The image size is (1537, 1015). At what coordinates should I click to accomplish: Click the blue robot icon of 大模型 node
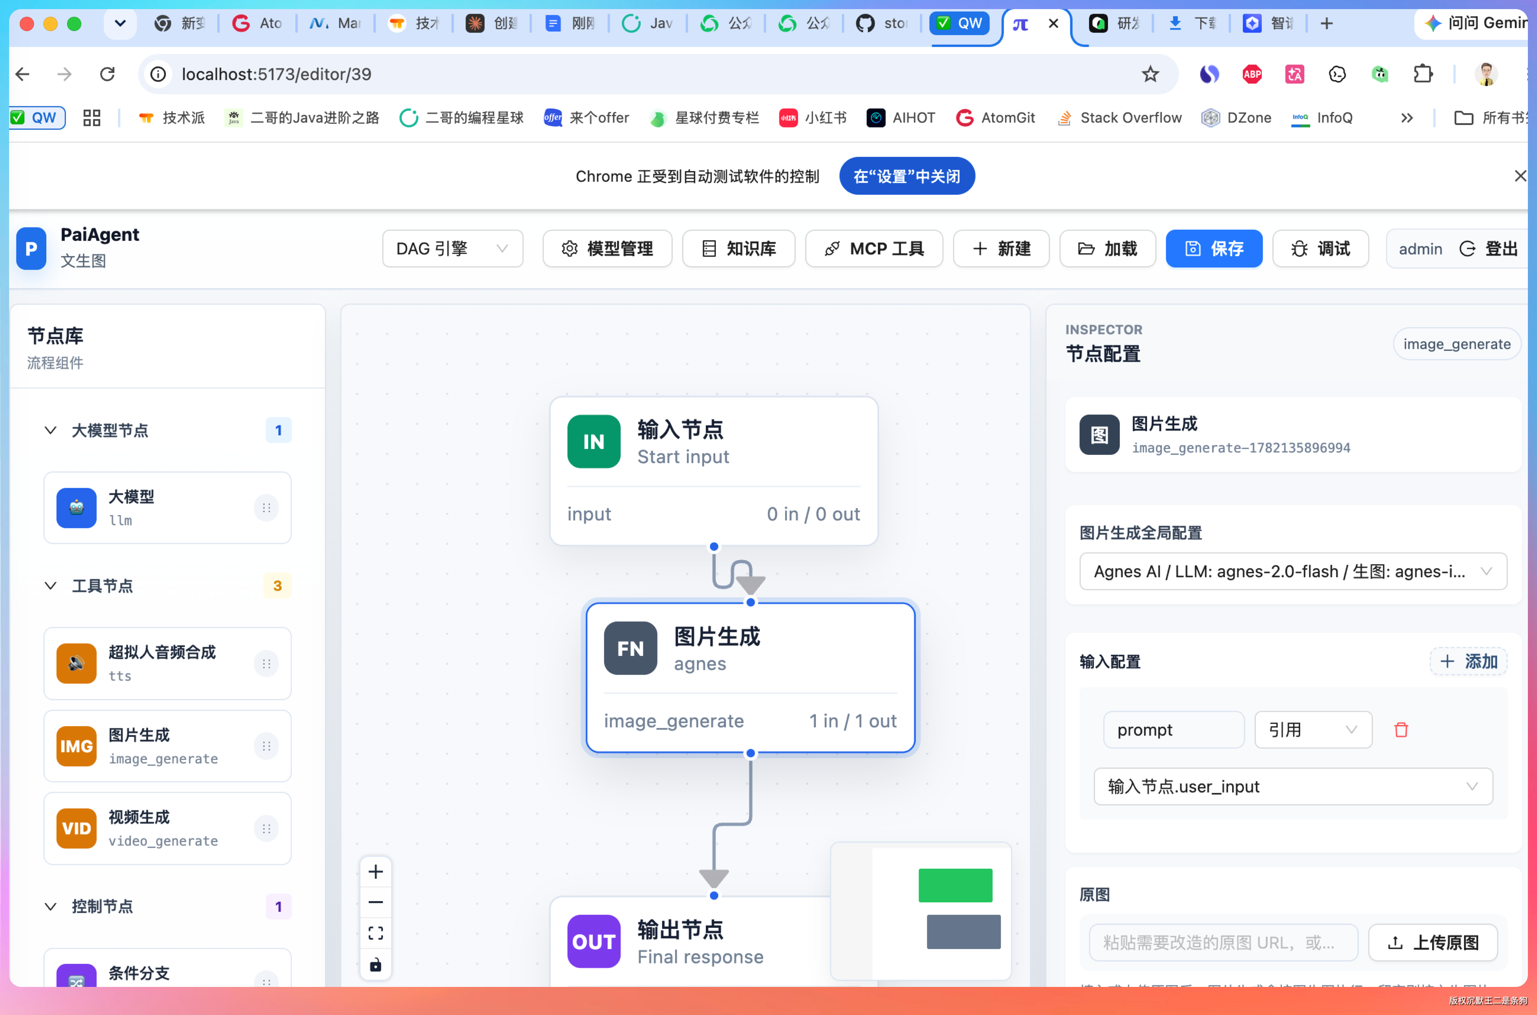pyautogui.click(x=76, y=507)
